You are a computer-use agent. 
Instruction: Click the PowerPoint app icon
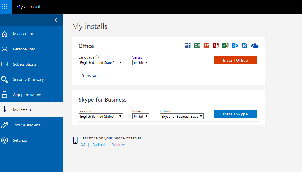click(x=207, y=46)
